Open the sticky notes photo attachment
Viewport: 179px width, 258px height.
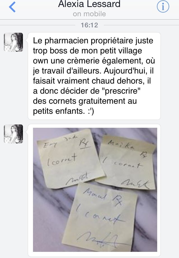click(95, 190)
